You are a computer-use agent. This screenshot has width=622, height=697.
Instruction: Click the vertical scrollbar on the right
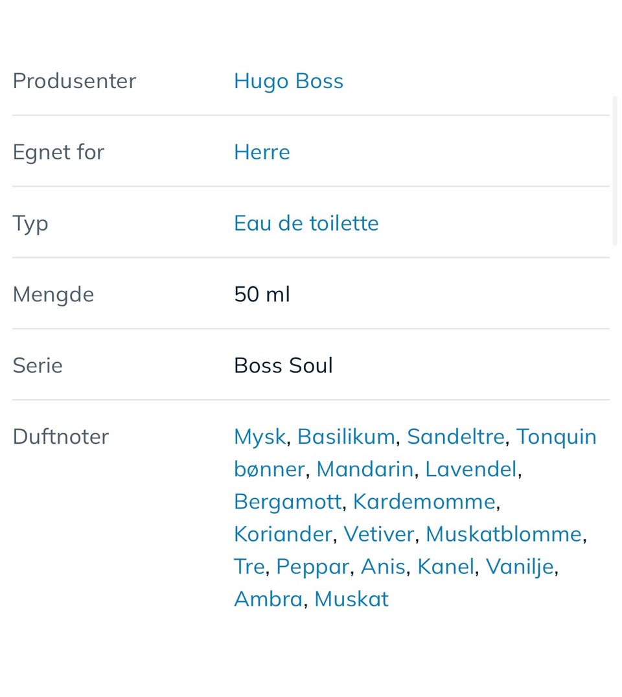coord(615,172)
